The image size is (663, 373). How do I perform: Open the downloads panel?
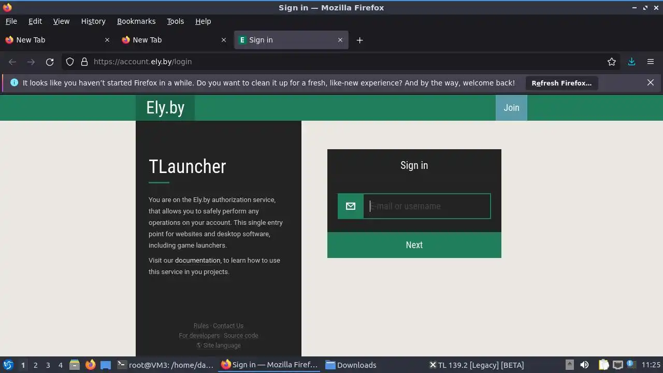coord(632,62)
